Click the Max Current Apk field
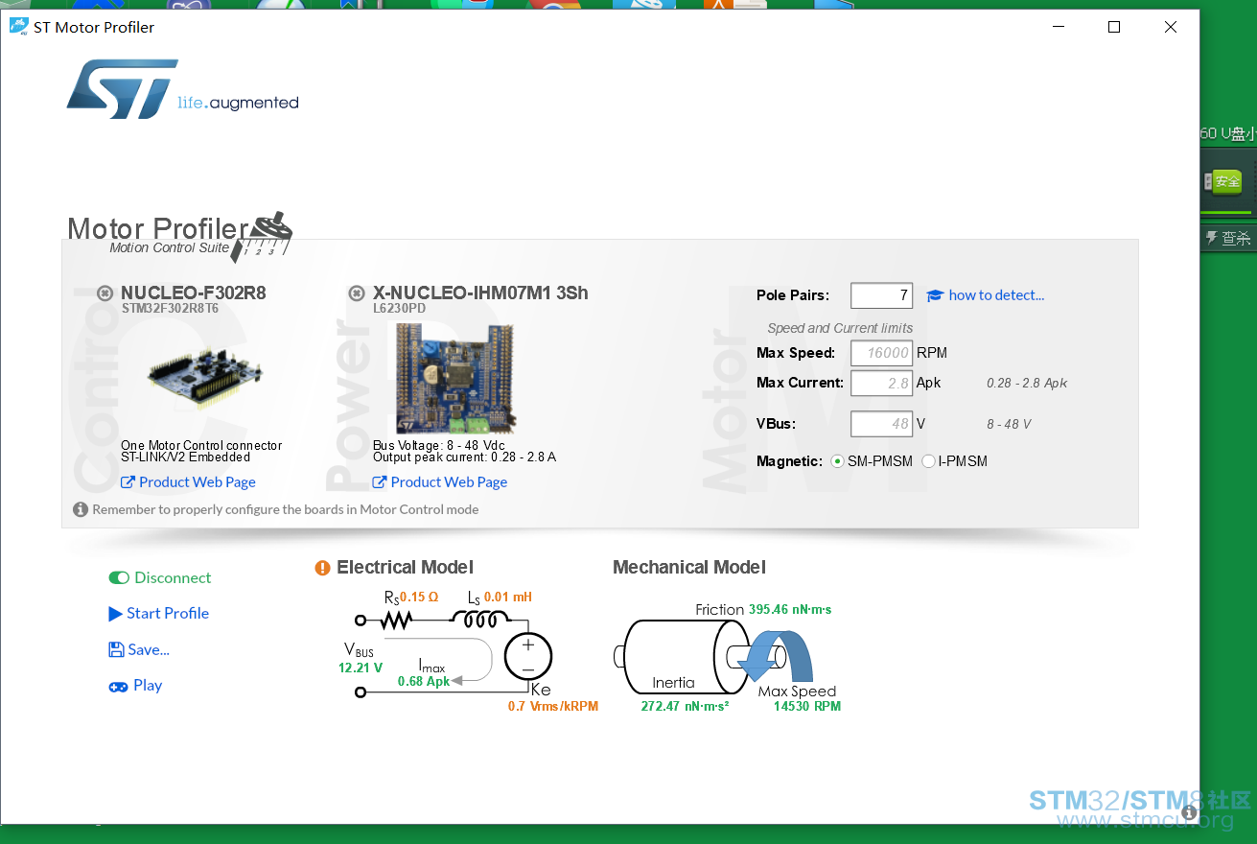 pyautogui.click(x=881, y=383)
